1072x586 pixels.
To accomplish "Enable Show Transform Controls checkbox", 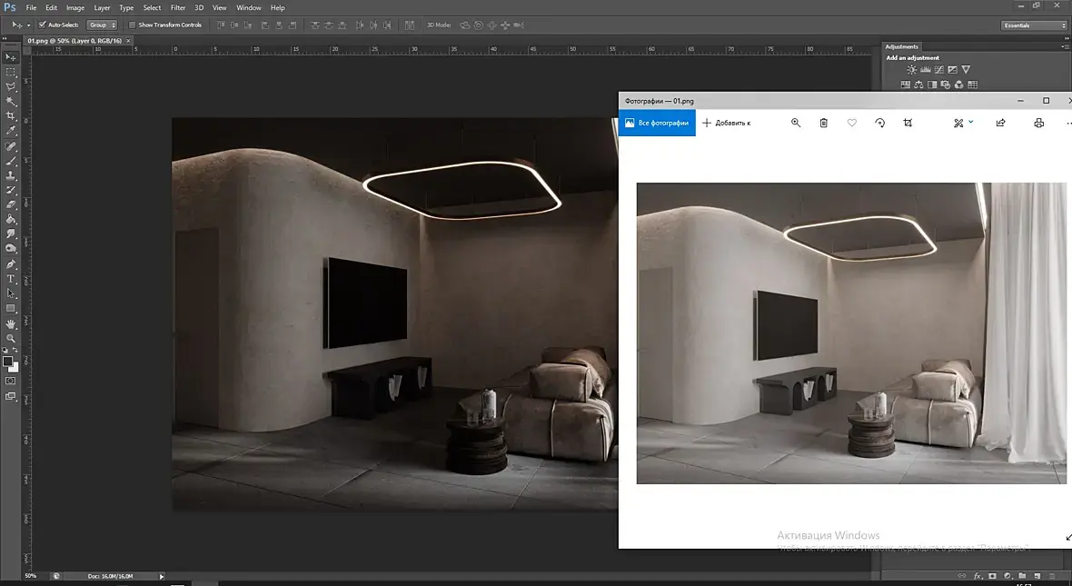I will 133,25.
